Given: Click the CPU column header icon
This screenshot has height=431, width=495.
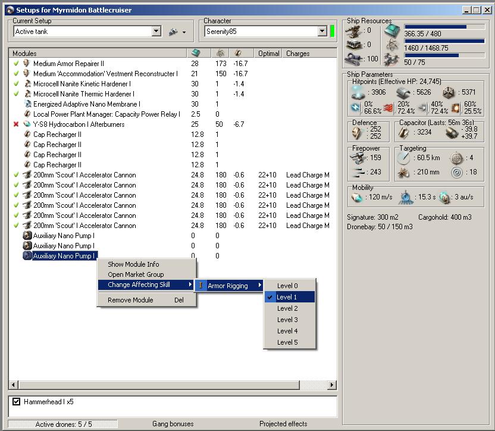Looking at the screenshot, I should click(x=196, y=53).
